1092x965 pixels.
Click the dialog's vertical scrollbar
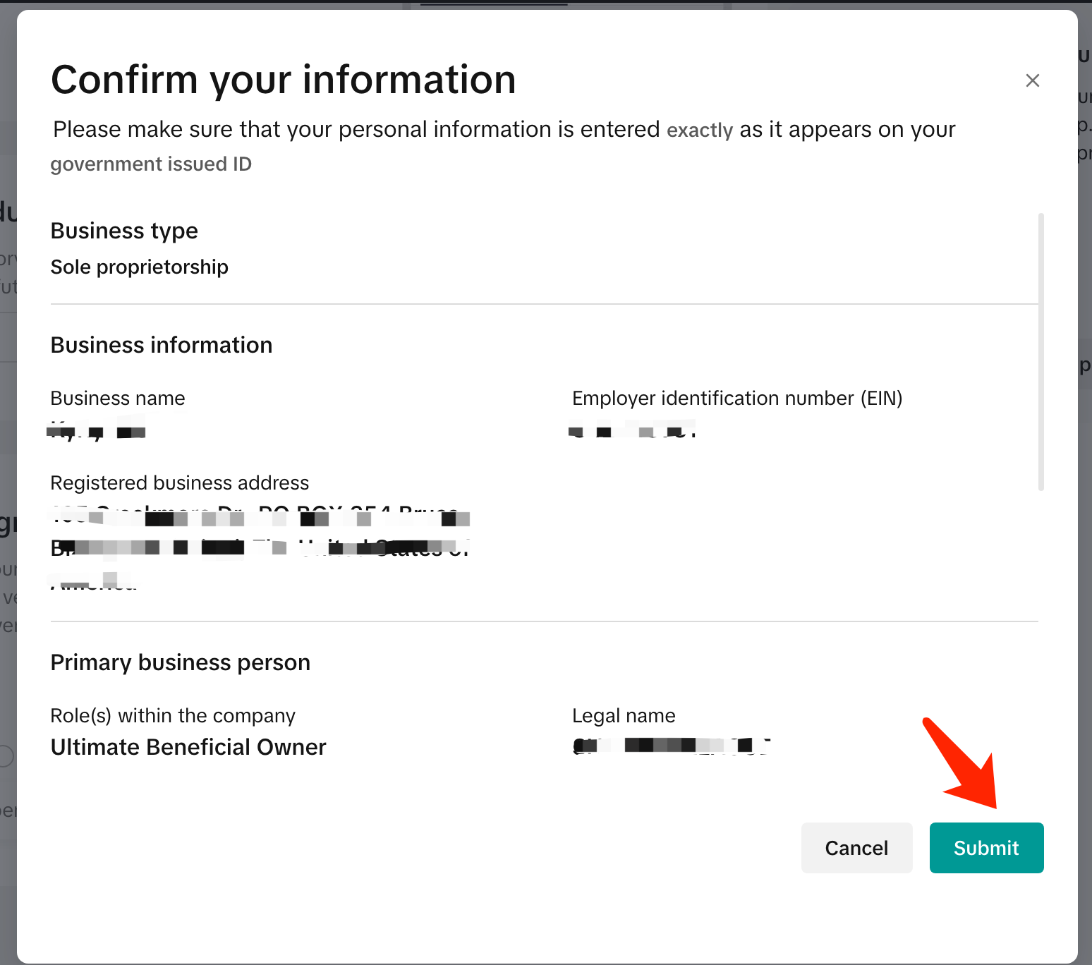1041,351
